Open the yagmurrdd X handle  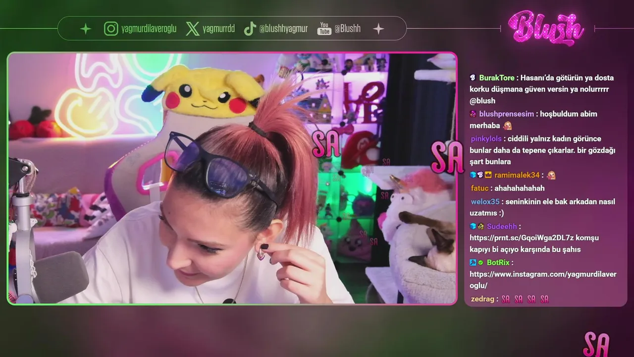(x=218, y=29)
